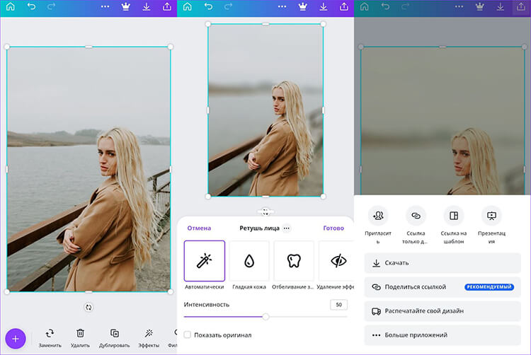Click the РЕКОМЕНДУЕМЫЙ badge
This screenshot has width=531, height=355.
(x=489, y=286)
